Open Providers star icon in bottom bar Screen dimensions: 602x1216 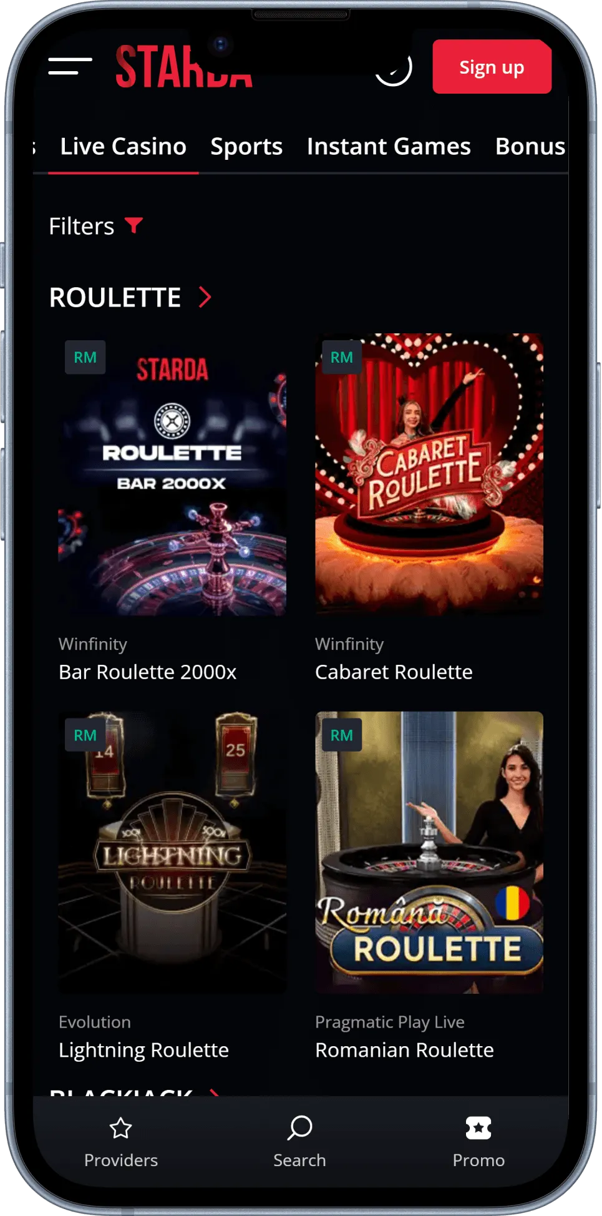[x=120, y=1128]
